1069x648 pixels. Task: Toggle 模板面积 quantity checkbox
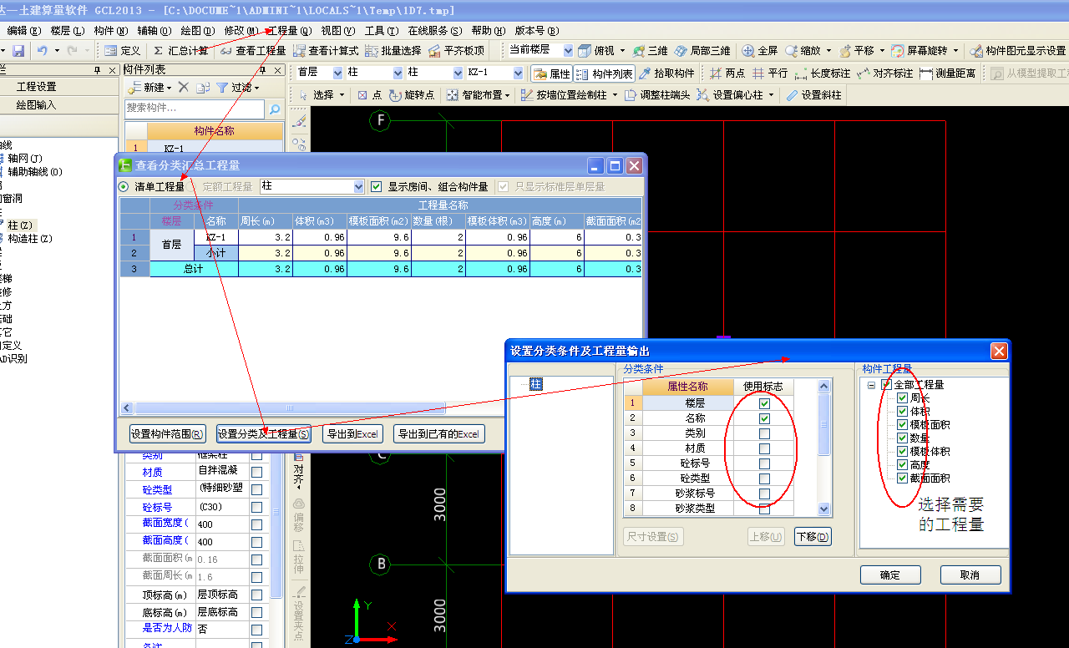click(x=902, y=425)
